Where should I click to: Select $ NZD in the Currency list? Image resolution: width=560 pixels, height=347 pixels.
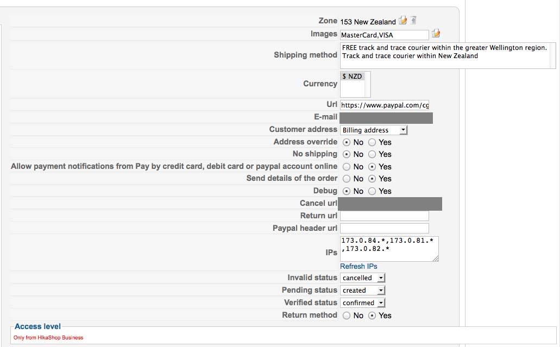[352, 77]
